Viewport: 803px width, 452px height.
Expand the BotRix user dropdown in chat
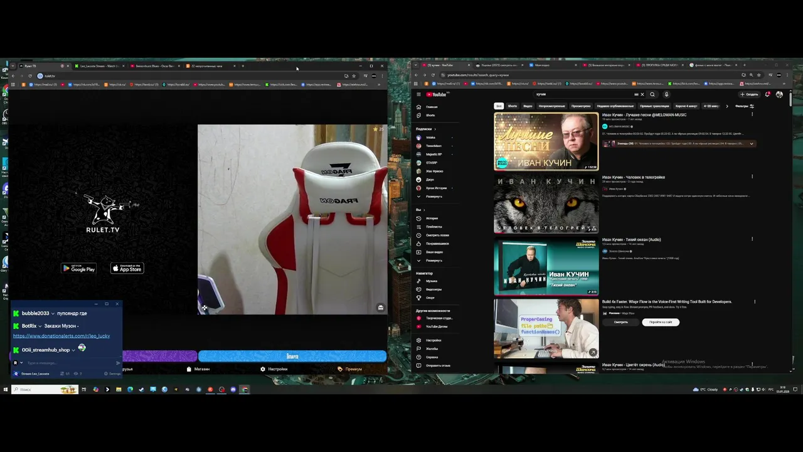pos(41,326)
